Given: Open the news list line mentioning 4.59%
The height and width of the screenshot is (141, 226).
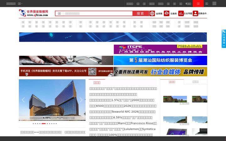Looking at the screenshot, I should (121, 118).
